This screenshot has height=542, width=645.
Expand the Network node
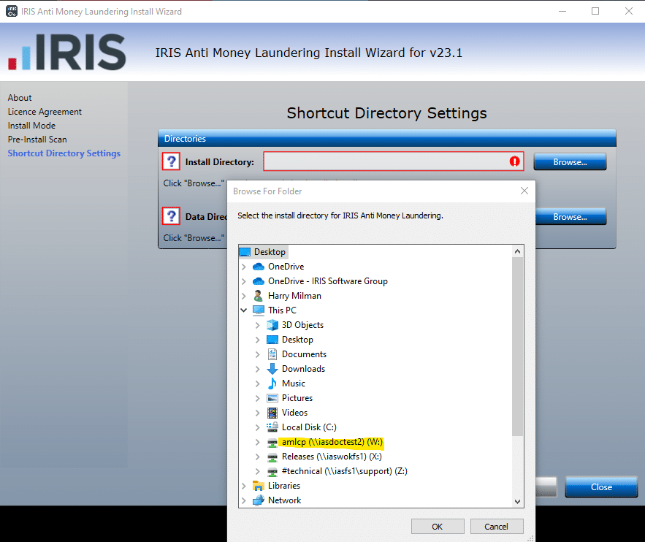tap(244, 500)
